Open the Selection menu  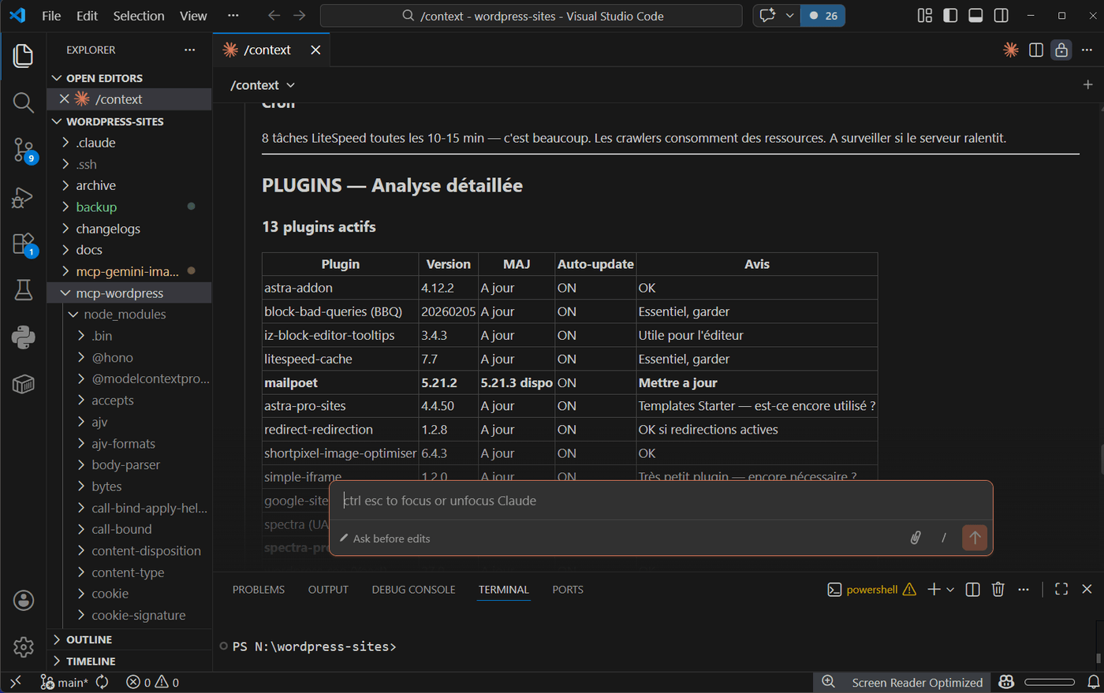(x=139, y=15)
